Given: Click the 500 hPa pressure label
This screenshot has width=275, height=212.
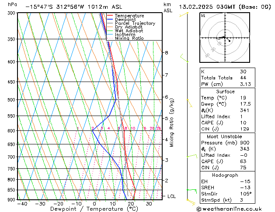Looking at the screenshot, I should 12,100.
